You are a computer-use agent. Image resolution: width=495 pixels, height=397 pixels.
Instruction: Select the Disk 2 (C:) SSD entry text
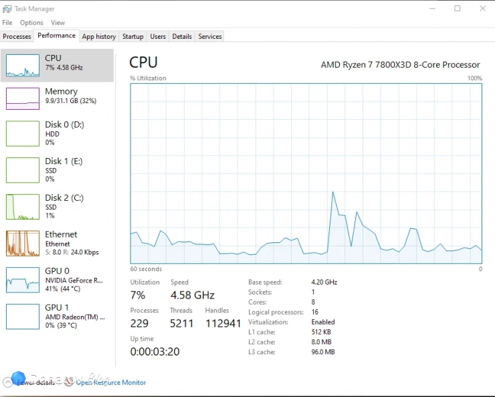pos(64,207)
